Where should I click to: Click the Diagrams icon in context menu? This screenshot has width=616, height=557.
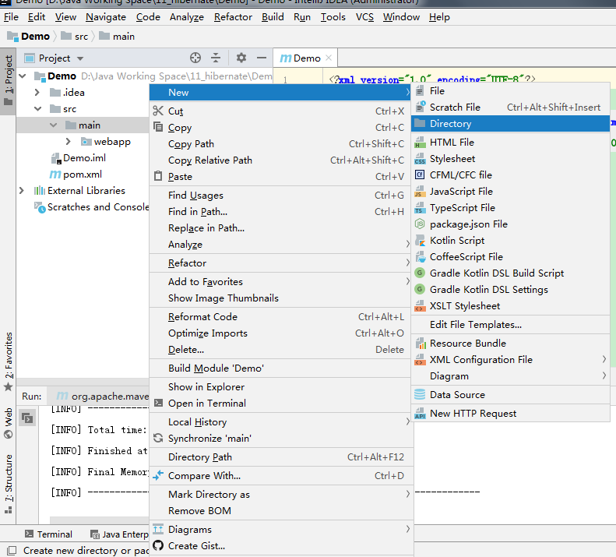[158, 529]
